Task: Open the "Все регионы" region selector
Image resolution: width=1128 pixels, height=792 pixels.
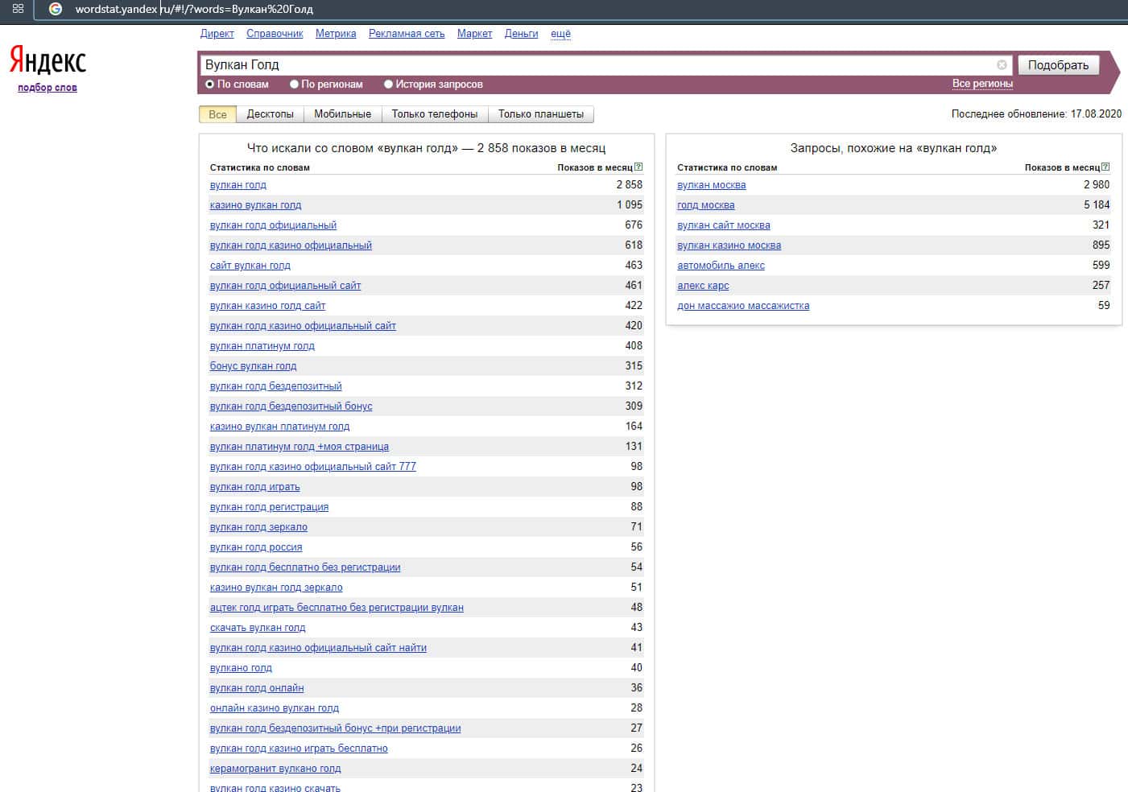Action: tap(981, 84)
